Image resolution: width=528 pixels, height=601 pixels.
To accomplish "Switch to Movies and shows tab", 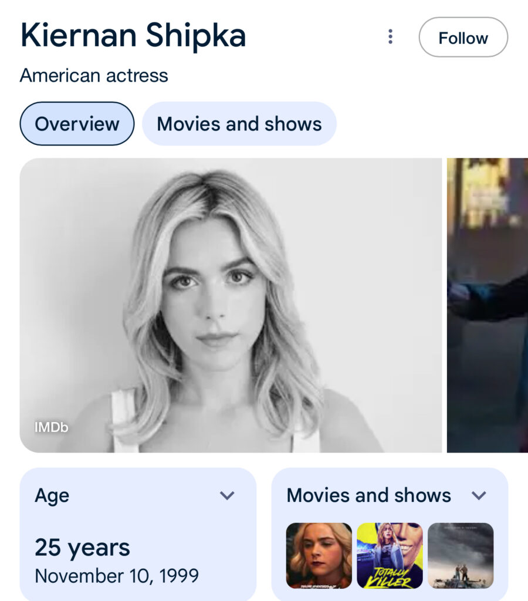I will click(x=239, y=124).
